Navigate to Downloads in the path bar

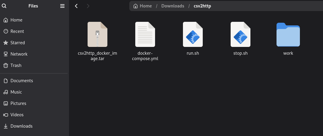[173, 6]
